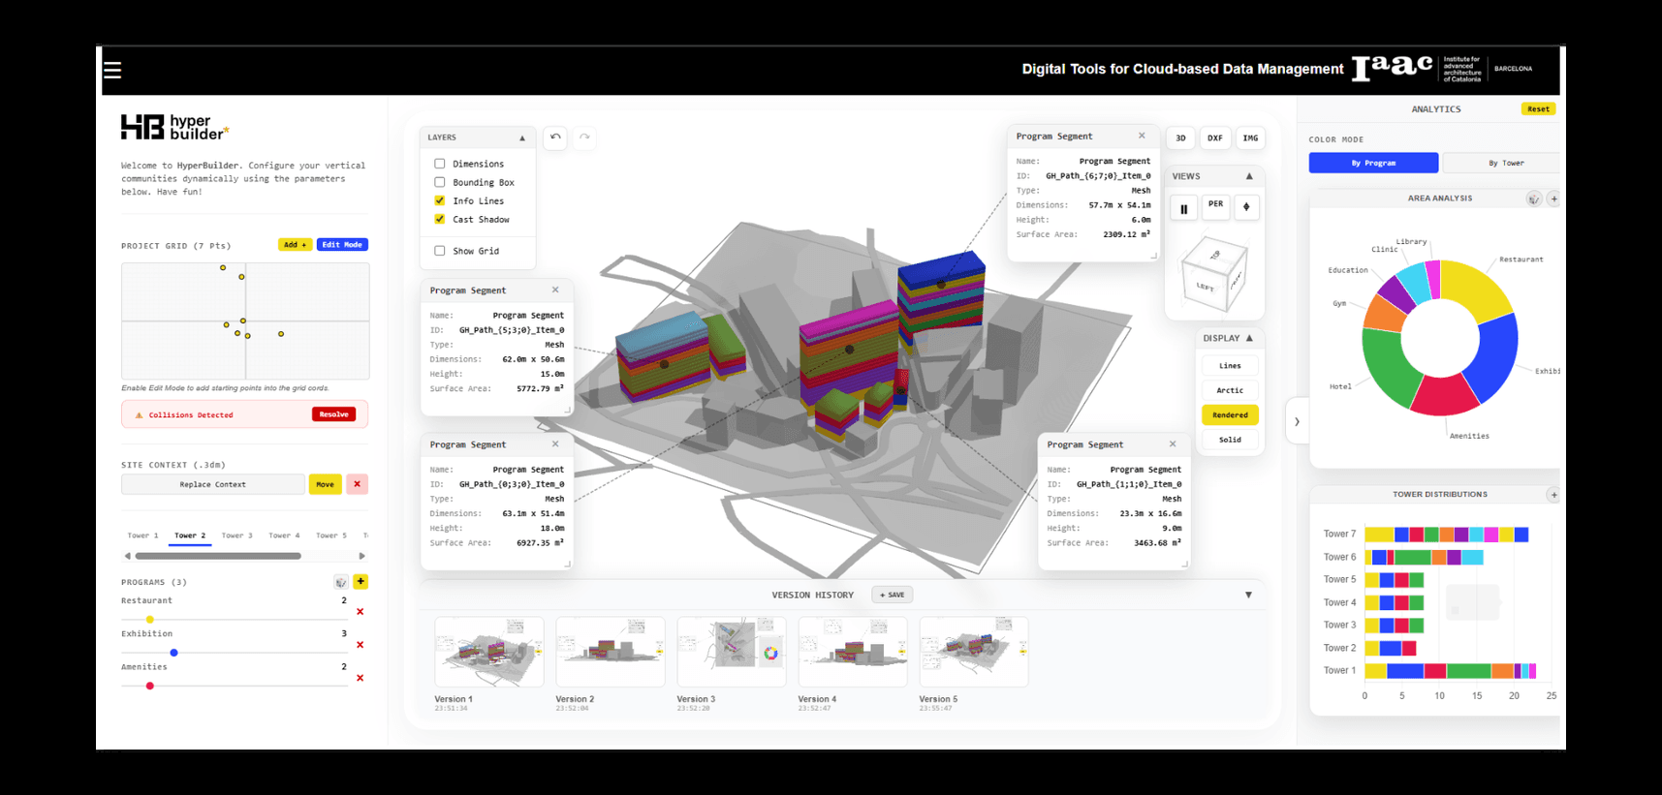Click Resolve for detected collisions
The image size is (1662, 795).
coord(333,414)
